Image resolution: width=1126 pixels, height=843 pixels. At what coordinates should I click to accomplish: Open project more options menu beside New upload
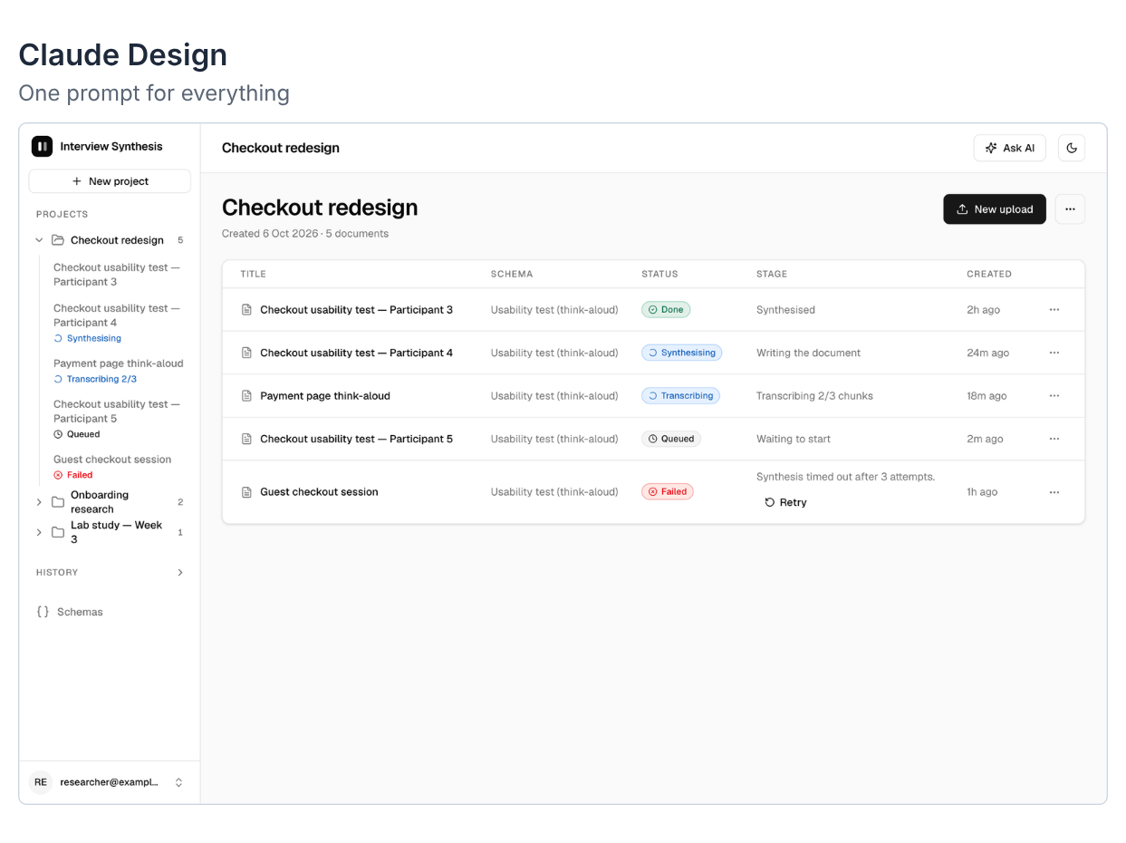[1070, 209]
